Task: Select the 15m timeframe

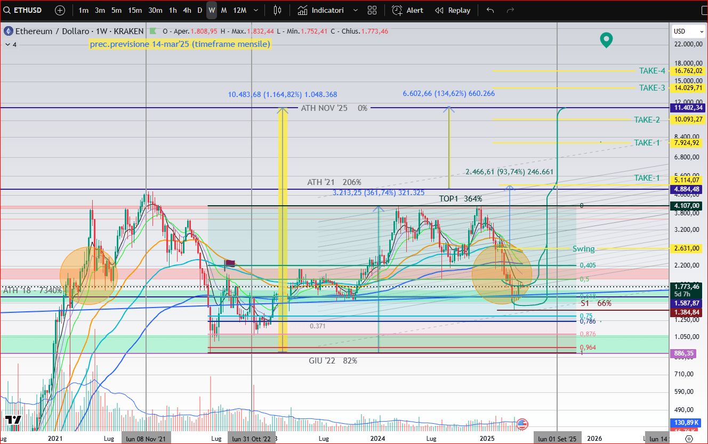Action: (x=134, y=10)
